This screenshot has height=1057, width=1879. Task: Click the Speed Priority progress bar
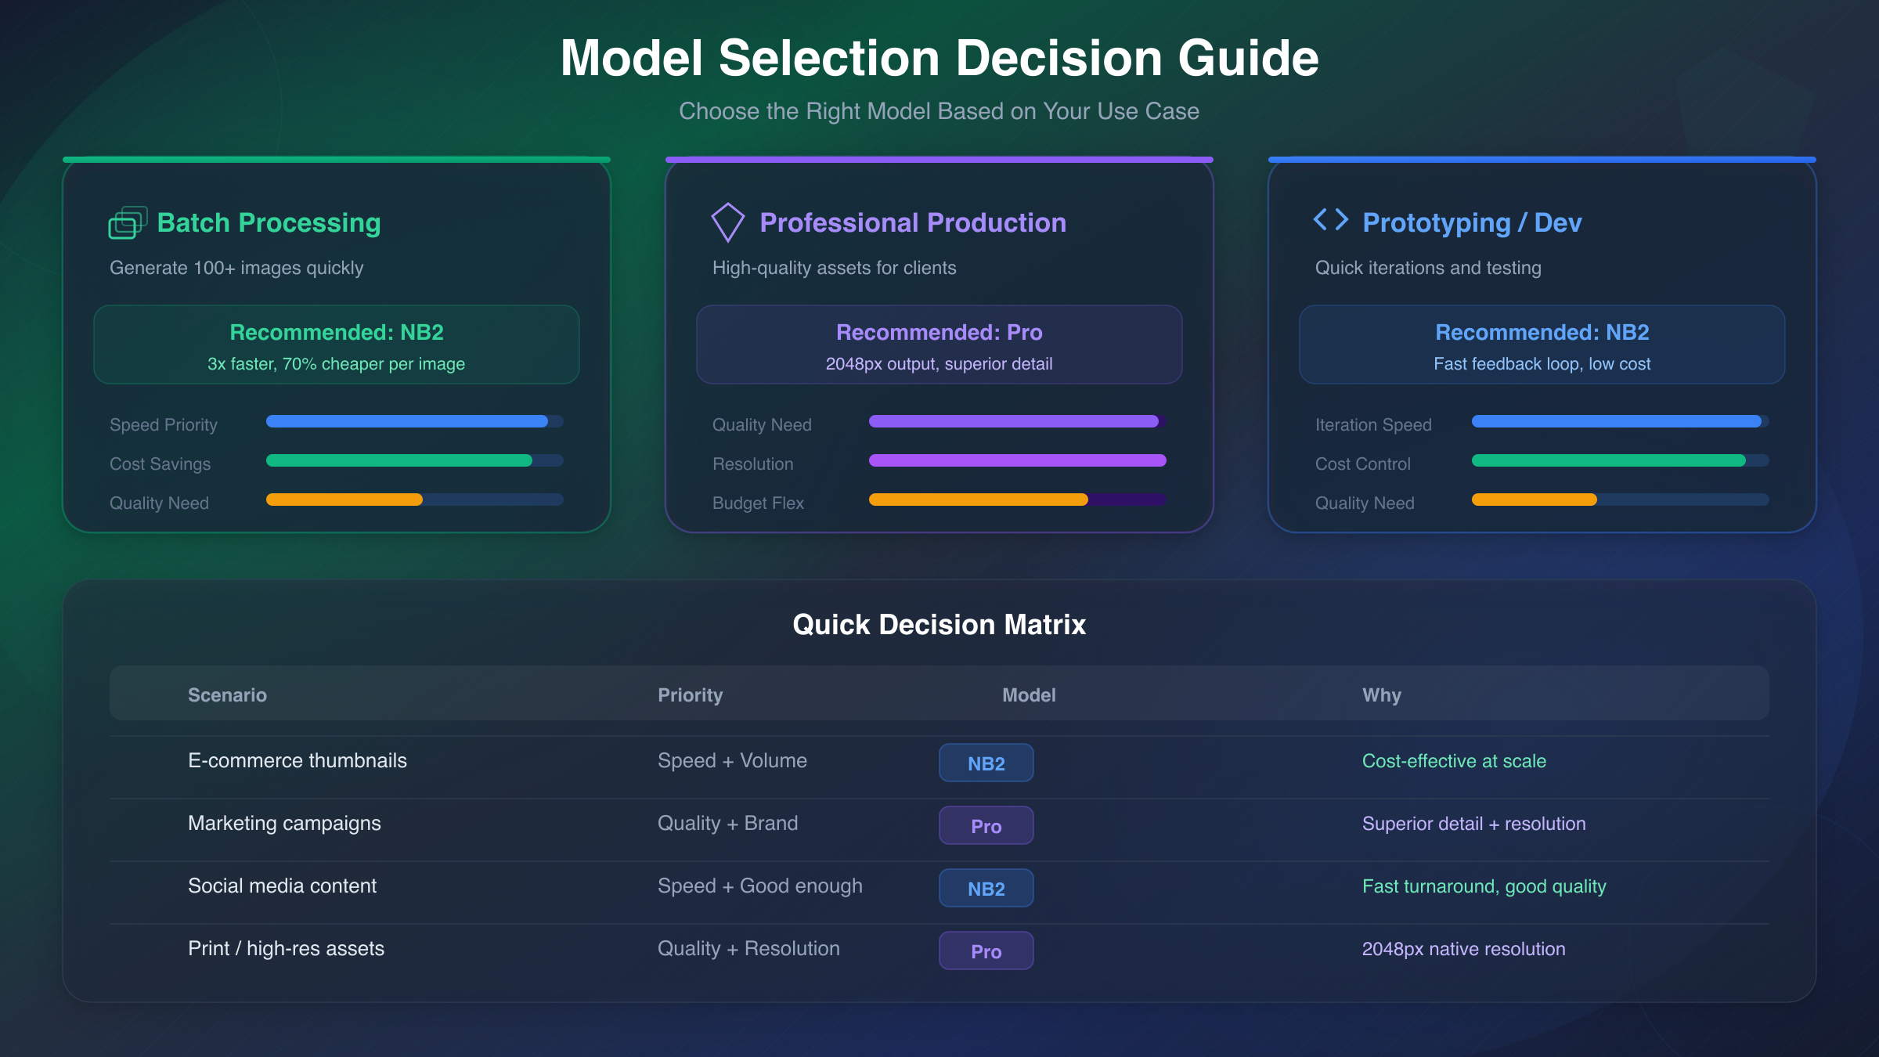[x=414, y=421]
